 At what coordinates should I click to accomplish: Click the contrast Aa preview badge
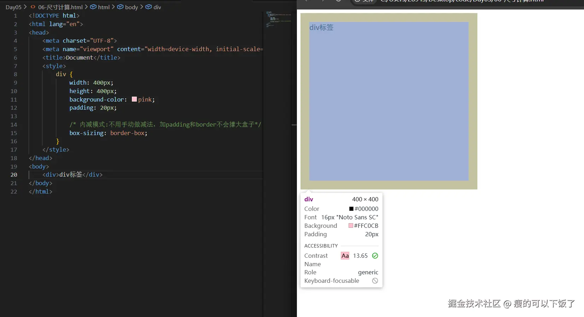pyautogui.click(x=345, y=256)
